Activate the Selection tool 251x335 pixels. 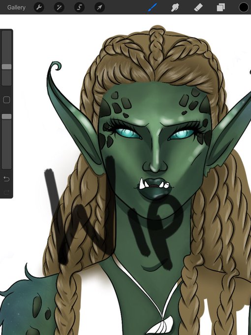coord(79,7)
